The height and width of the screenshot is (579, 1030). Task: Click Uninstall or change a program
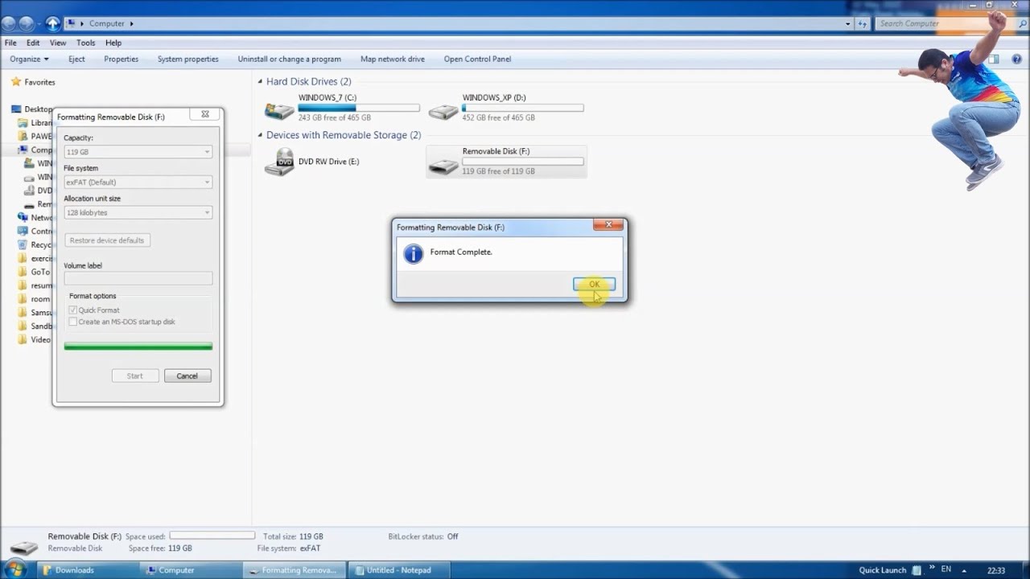pos(290,59)
